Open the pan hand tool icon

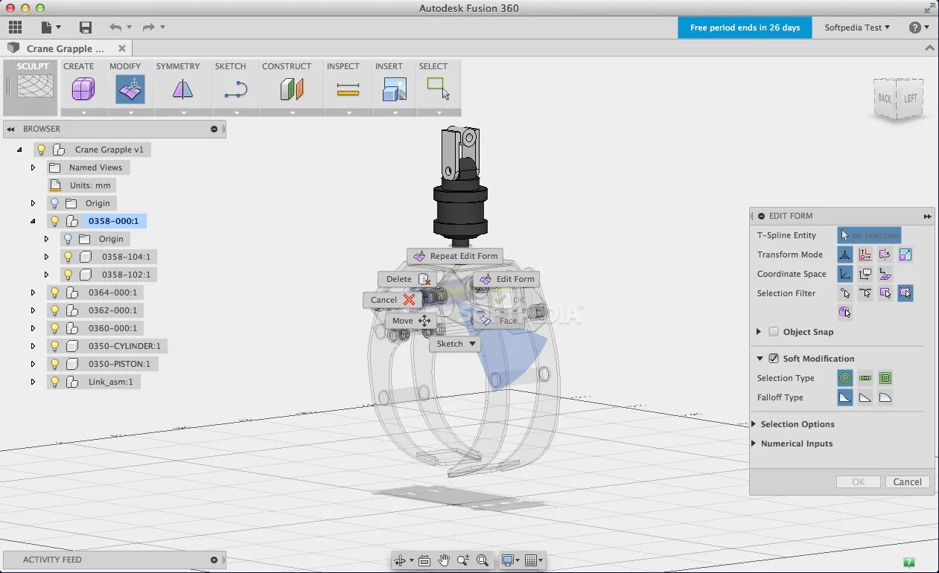[444, 560]
